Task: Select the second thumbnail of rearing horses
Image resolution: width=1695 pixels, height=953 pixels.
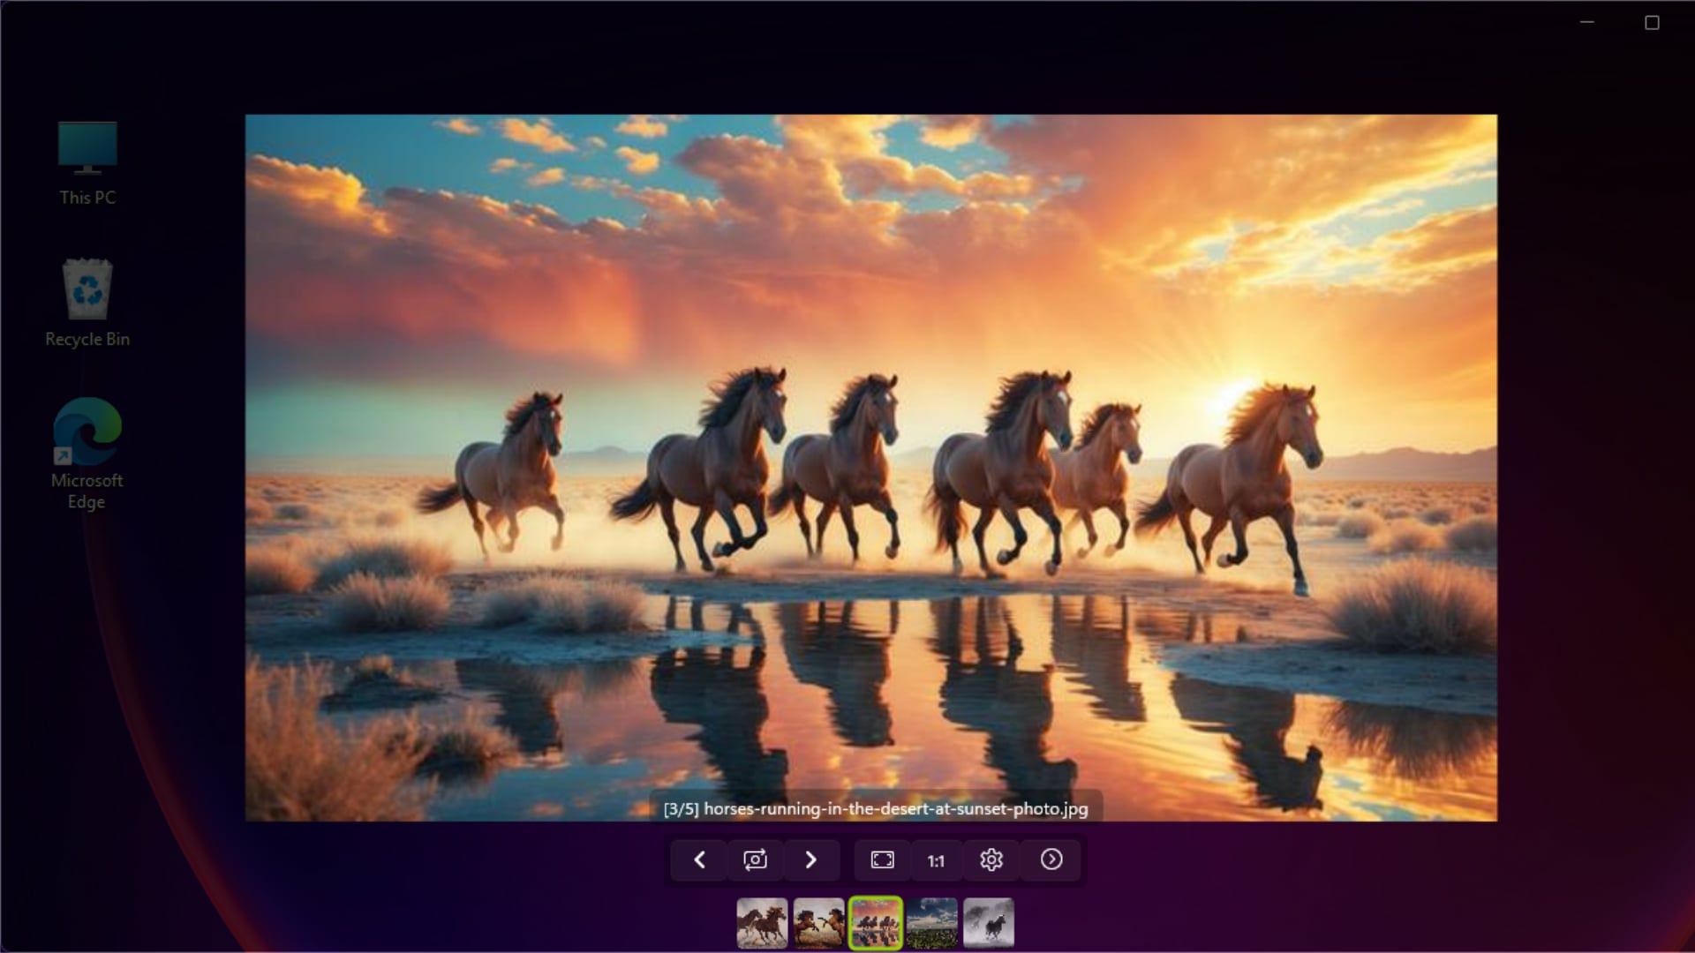Action: [x=818, y=923]
